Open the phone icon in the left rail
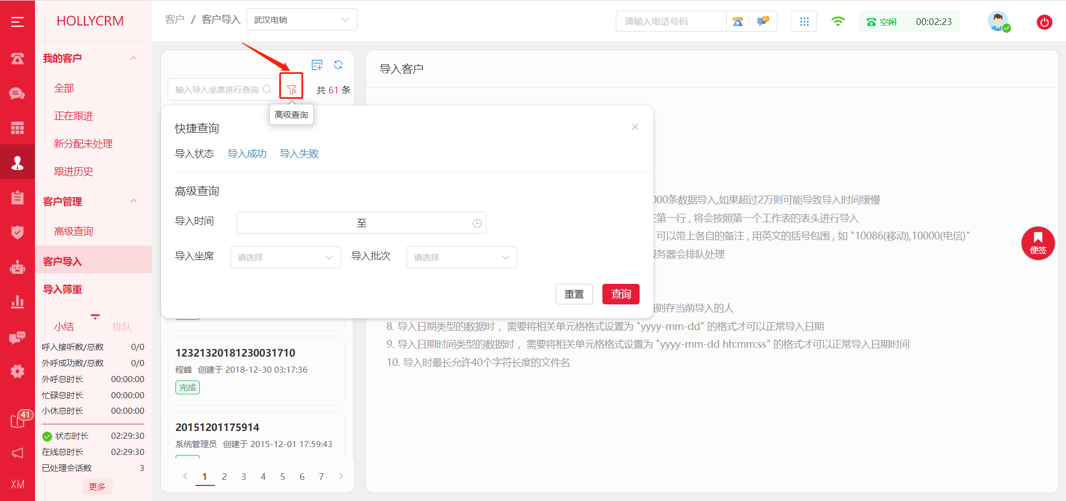This screenshot has width=1066, height=501. coord(17,58)
